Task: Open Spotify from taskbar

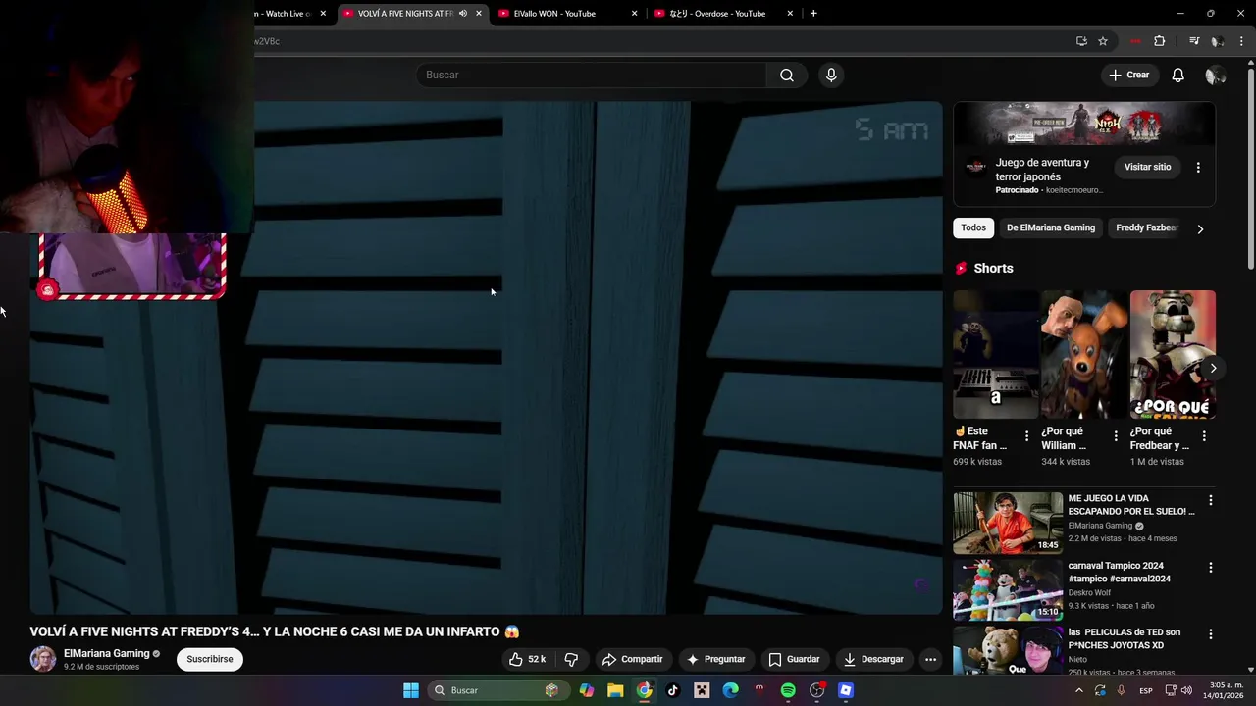Action: pos(788,690)
